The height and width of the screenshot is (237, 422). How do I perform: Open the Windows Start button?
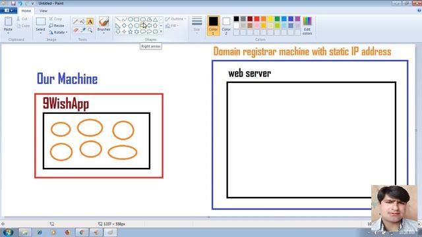tap(8, 232)
